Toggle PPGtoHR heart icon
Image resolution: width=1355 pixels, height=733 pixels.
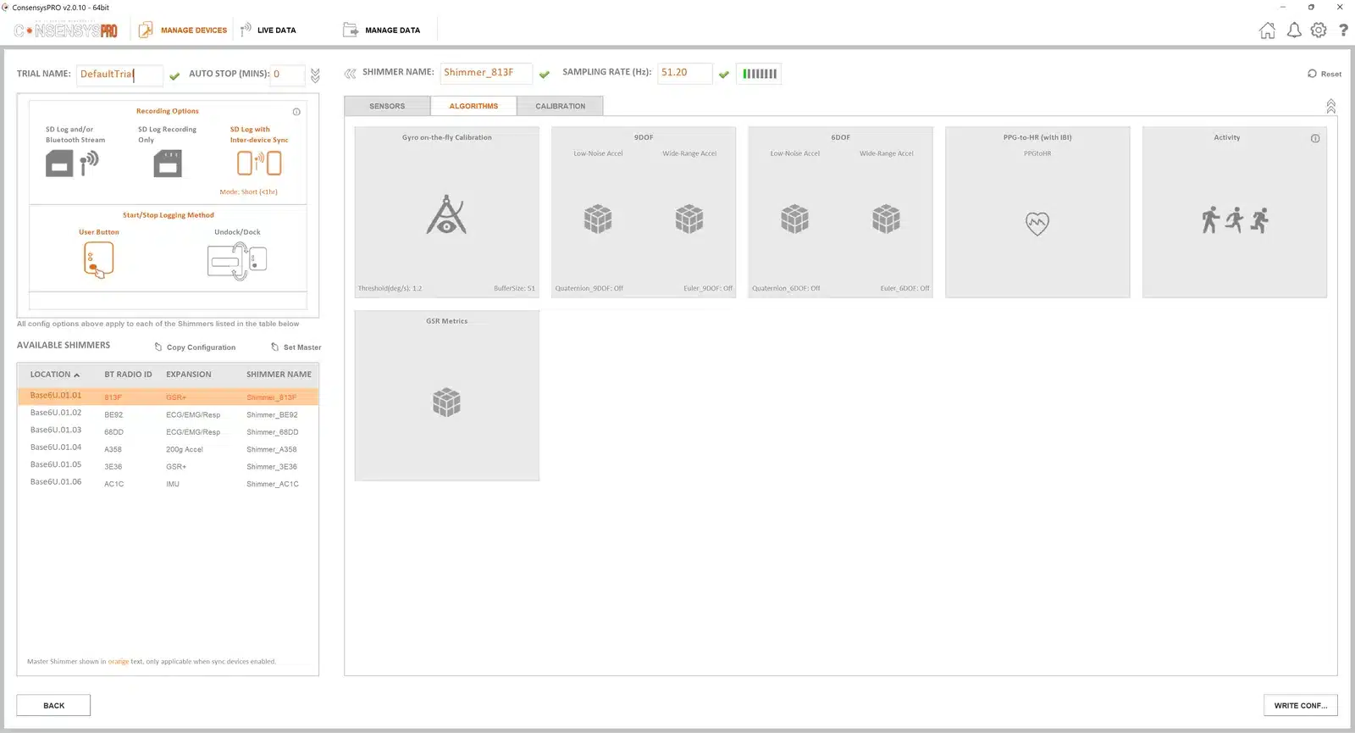pos(1037,223)
